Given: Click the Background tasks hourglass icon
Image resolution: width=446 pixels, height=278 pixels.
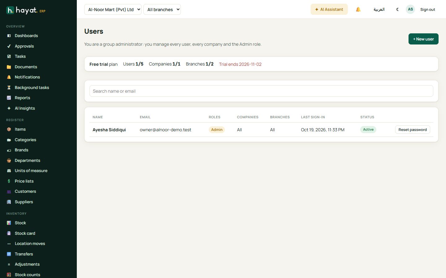Looking at the screenshot, I should 9,88.
